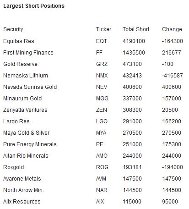Viewport: 189px width, 209px height.
Task: Click Pure Energy Minerals change value 175300
Action: [172, 144]
